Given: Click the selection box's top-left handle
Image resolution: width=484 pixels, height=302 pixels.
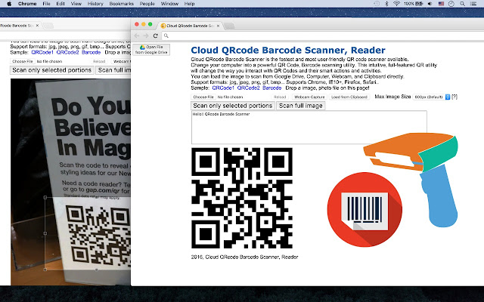Looking at the screenshot, I should pyautogui.click(x=45, y=197).
